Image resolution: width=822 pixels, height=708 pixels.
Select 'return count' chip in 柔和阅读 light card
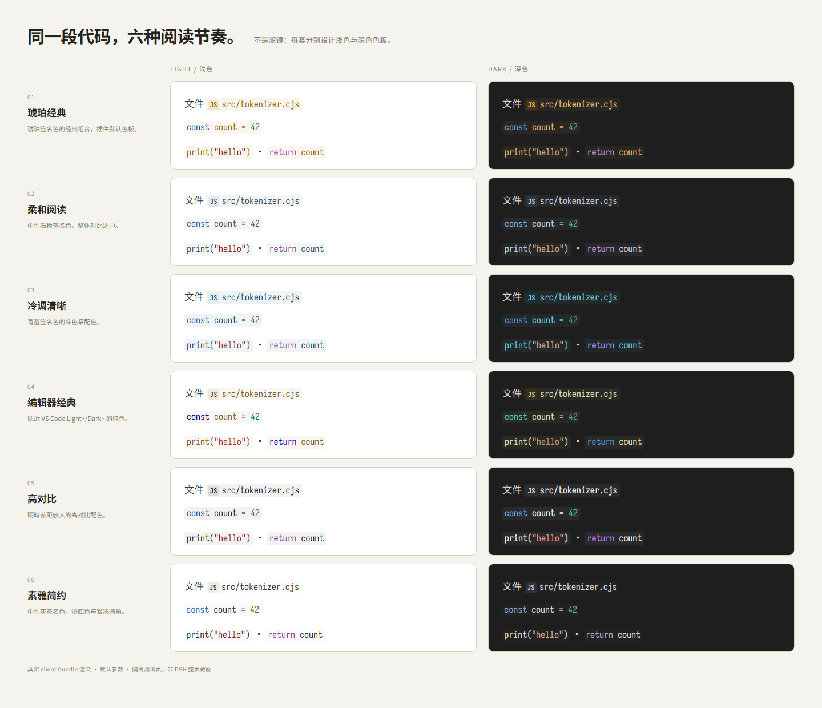pos(296,249)
